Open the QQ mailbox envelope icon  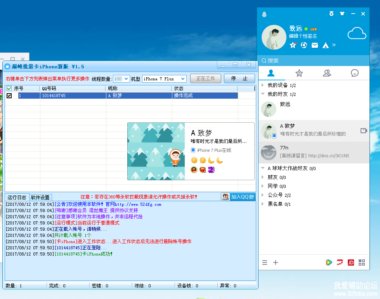coord(314,45)
